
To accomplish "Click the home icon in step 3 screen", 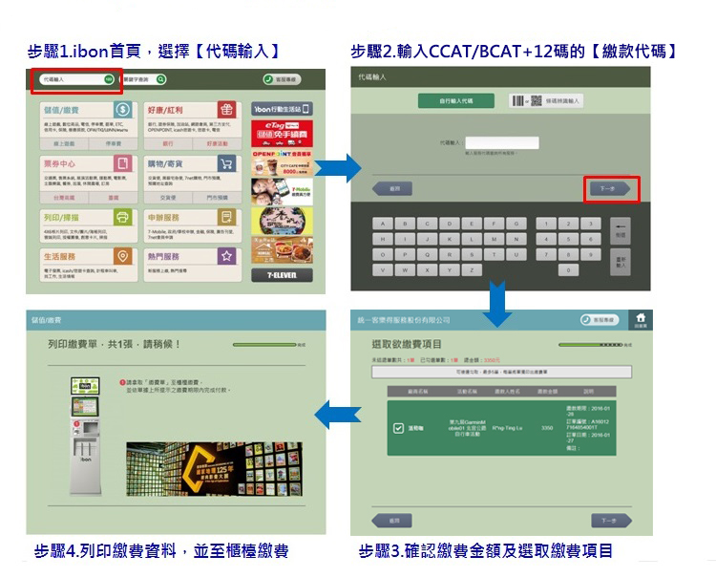I will (x=641, y=319).
